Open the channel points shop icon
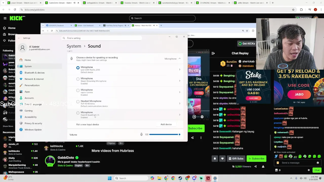Image resolution: width=324 pixels, height=182 pixels. (276, 170)
